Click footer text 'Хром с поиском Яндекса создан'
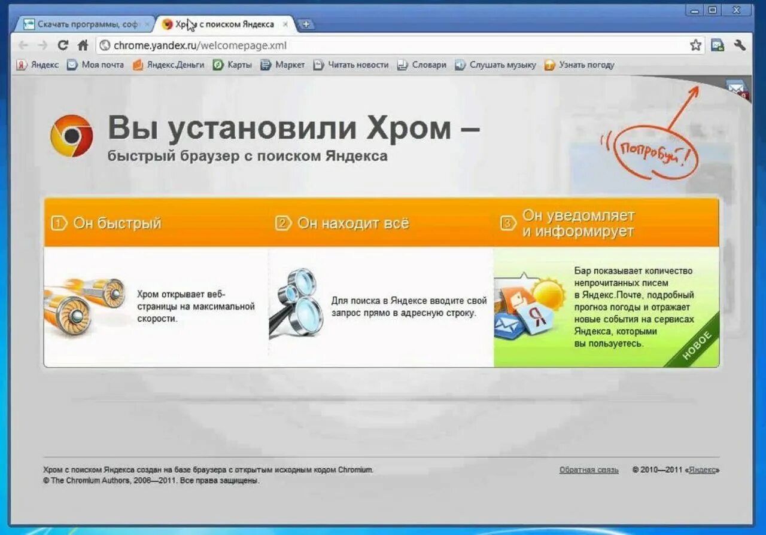 (208, 470)
